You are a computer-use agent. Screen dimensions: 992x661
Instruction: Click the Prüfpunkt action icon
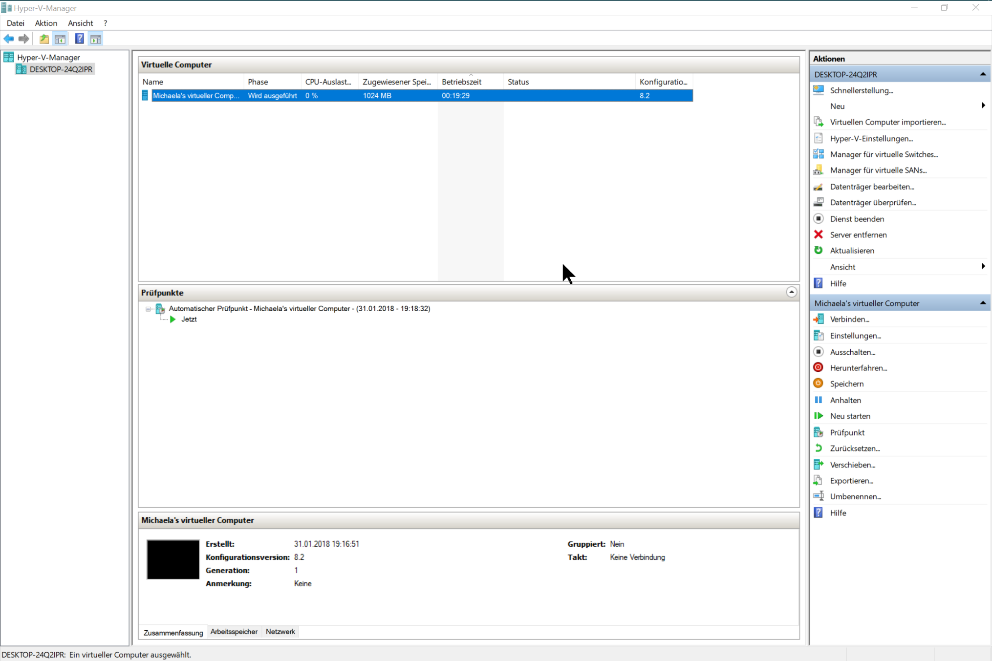pos(819,432)
